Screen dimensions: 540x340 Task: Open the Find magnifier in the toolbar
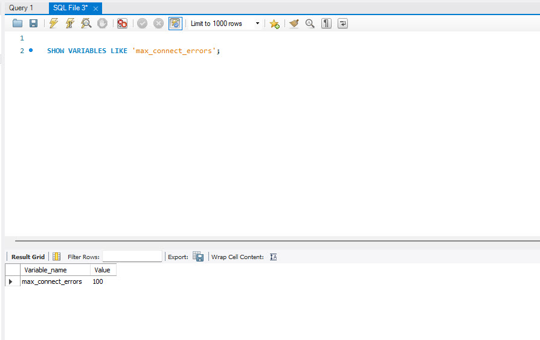point(310,24)
